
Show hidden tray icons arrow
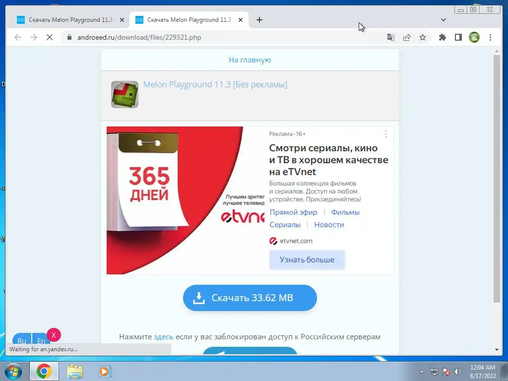click(422, 372)
